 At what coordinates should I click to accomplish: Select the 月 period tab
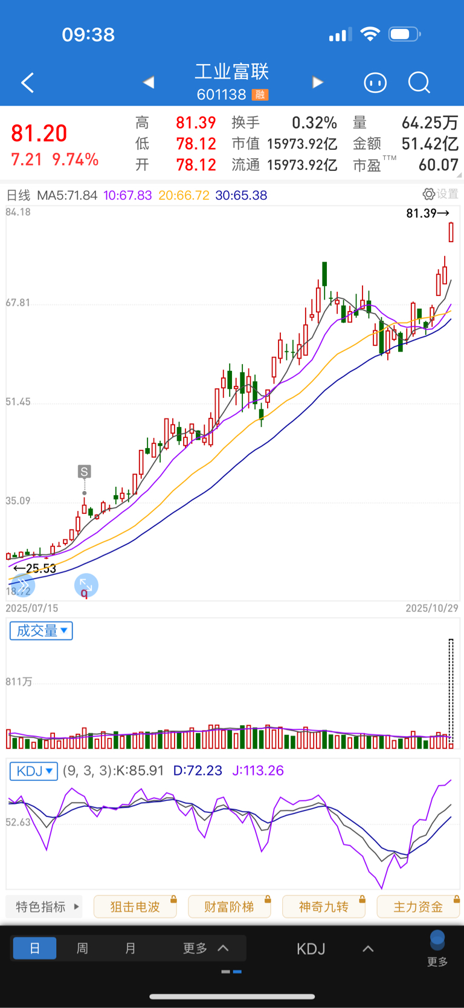(x=130, y=948)
